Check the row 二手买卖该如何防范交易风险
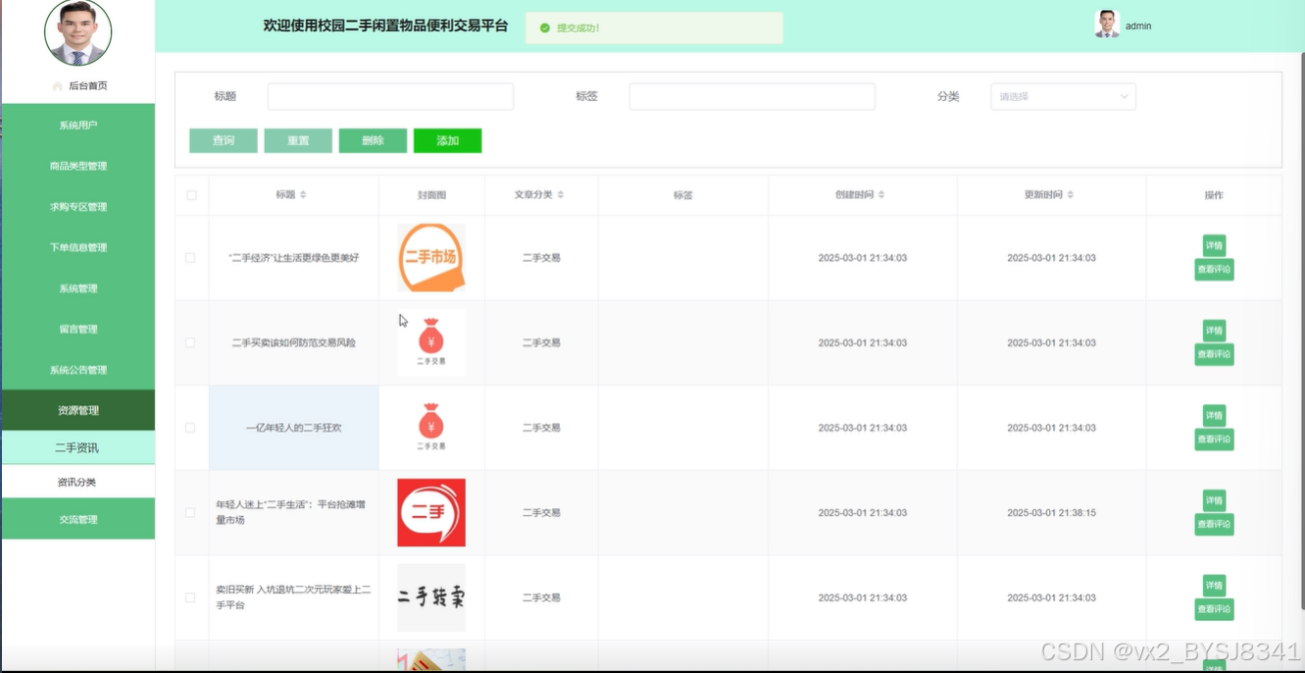1305x673 pixels. pos(190,343)
